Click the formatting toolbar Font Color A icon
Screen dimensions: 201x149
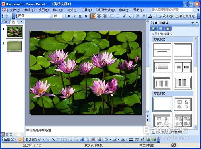pos(150,16)
